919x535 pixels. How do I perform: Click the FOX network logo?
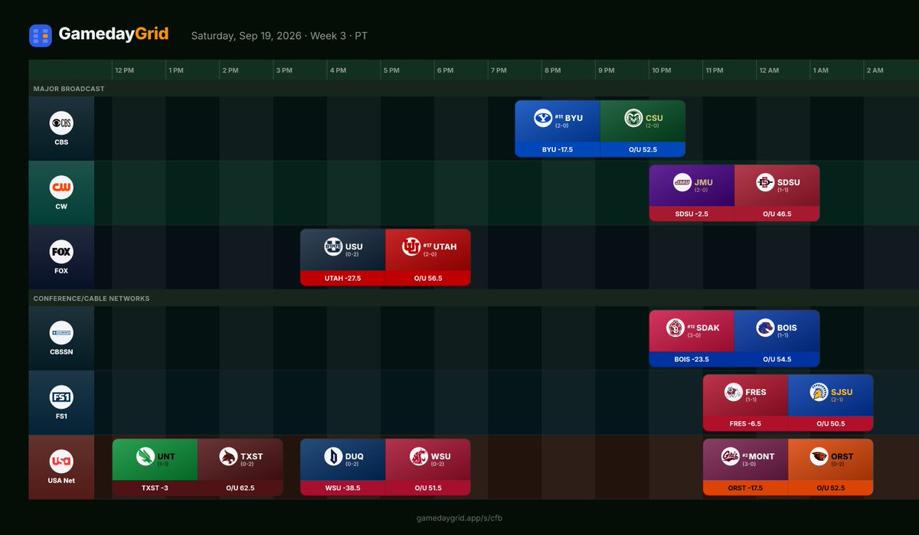(x=61, y=252)
